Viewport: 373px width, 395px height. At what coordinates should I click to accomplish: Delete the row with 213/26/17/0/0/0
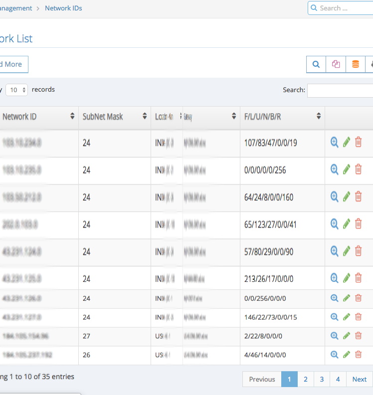[359, 278]
